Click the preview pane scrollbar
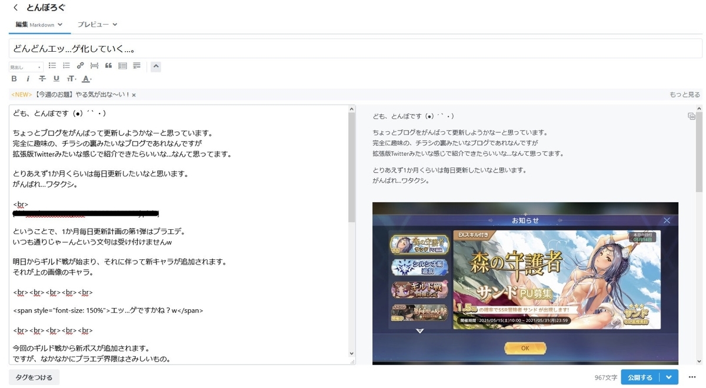706x388 pixels. click(x=699, y=152)
